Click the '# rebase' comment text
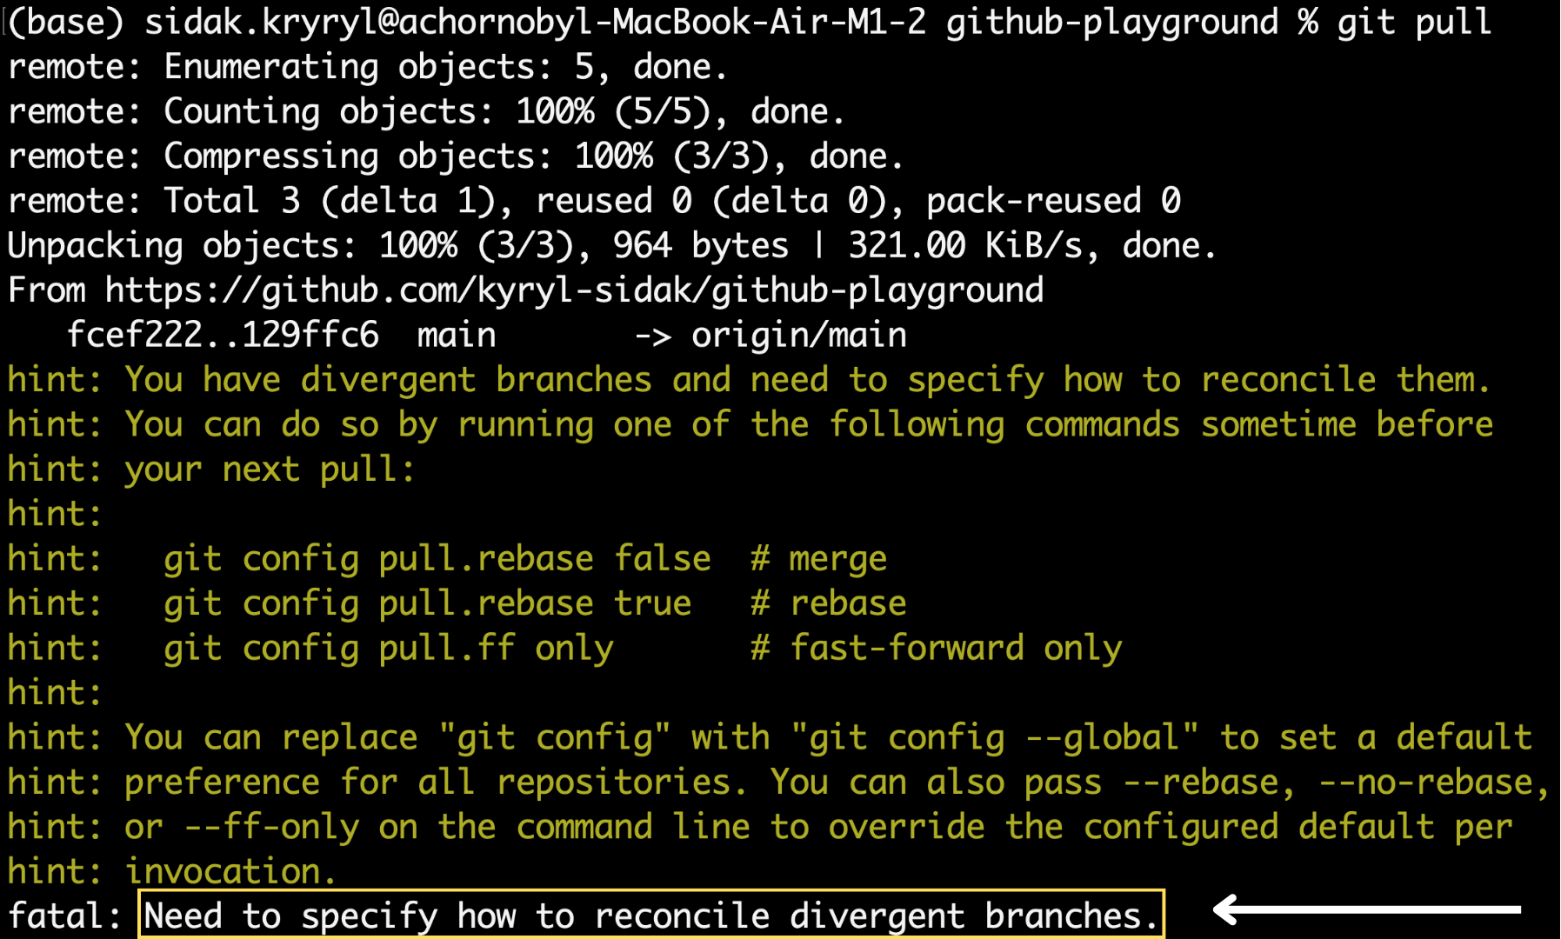 pos(829,603)
